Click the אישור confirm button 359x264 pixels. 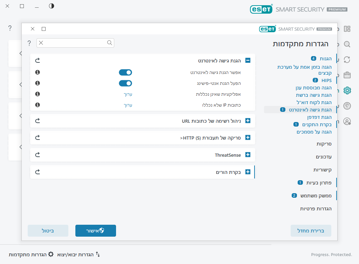(95, 231)
